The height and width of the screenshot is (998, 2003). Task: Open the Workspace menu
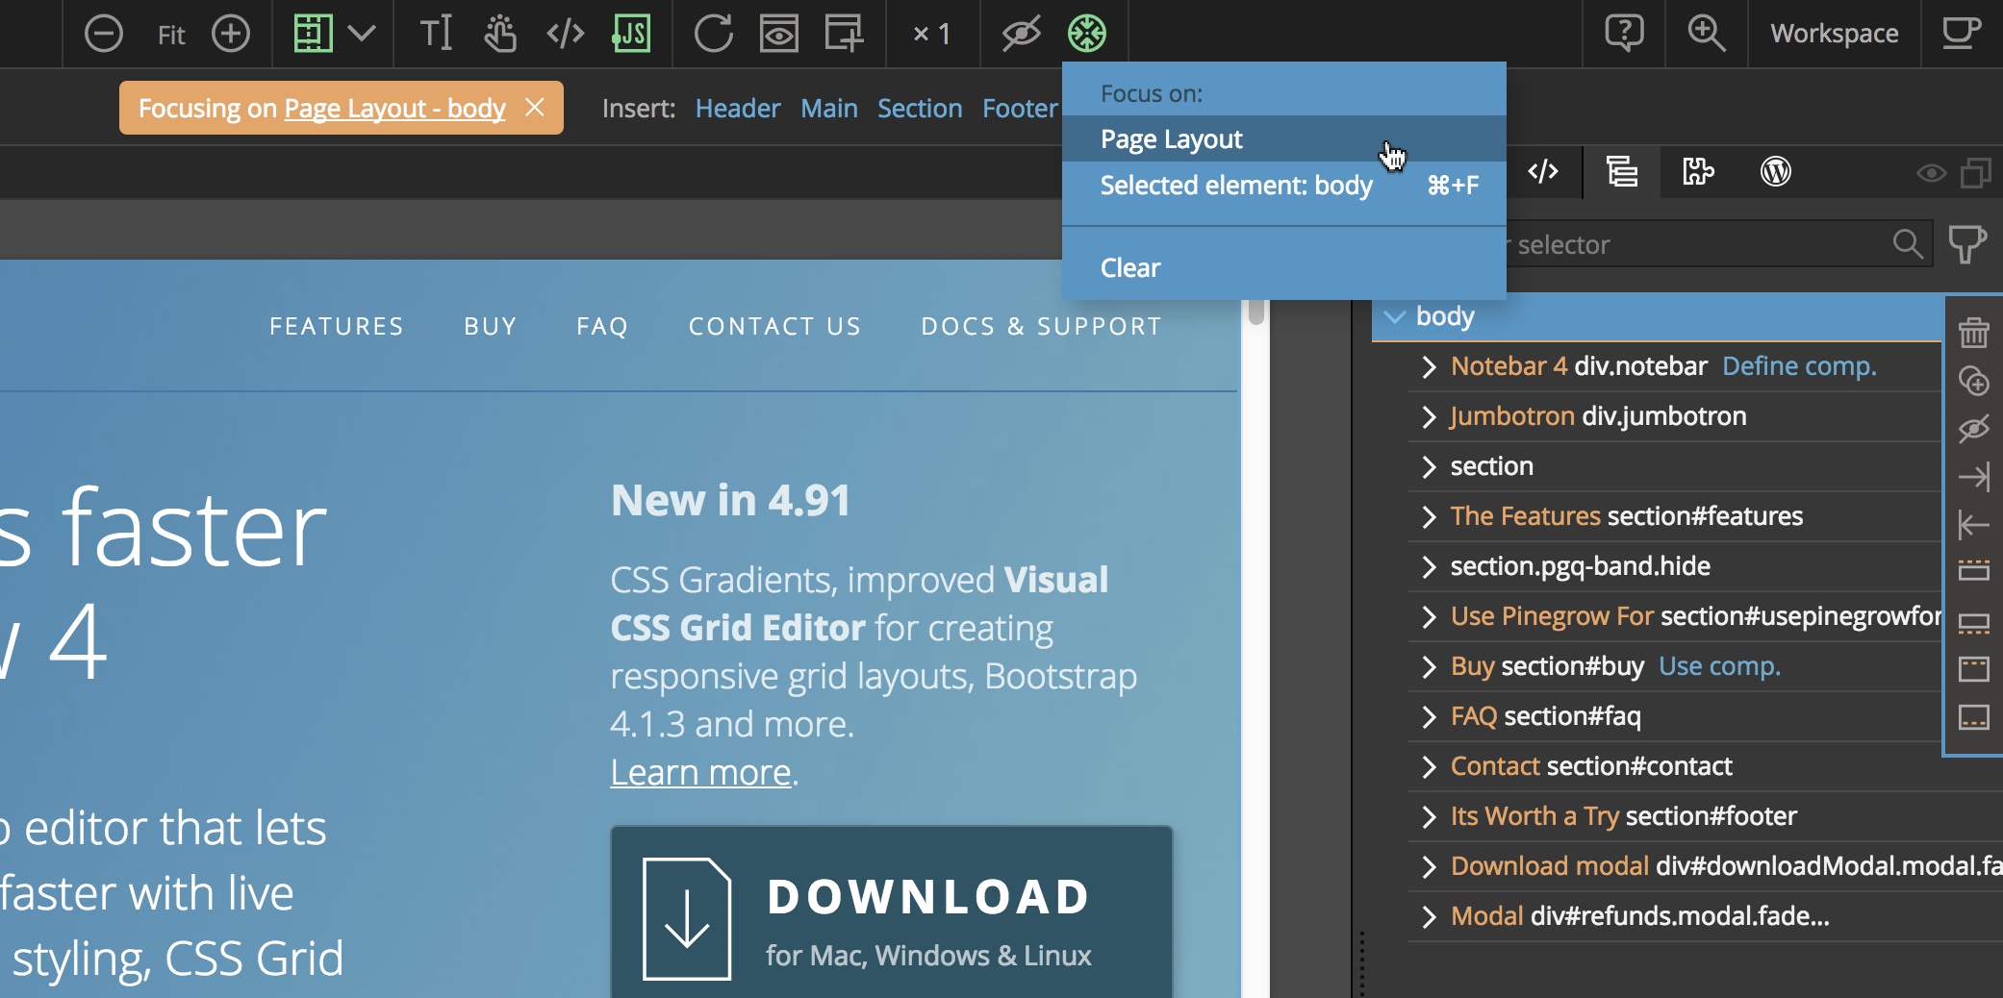click(x=1835, y=34)
